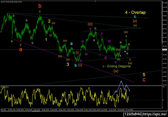Select the "c - Ending Diagonal" annotation
This screenshot has width=168, height=117.
click(117, 66)
